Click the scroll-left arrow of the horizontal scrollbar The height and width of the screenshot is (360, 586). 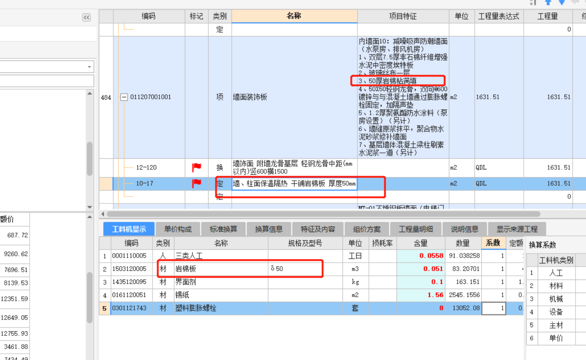102,214
